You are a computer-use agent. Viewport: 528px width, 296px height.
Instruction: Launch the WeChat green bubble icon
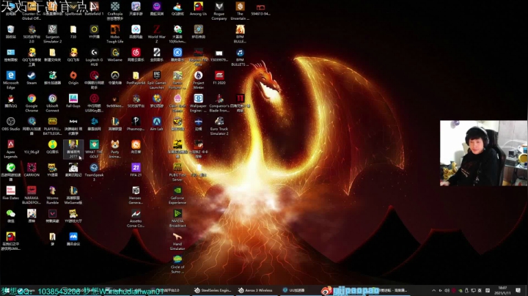click(11, 215)
